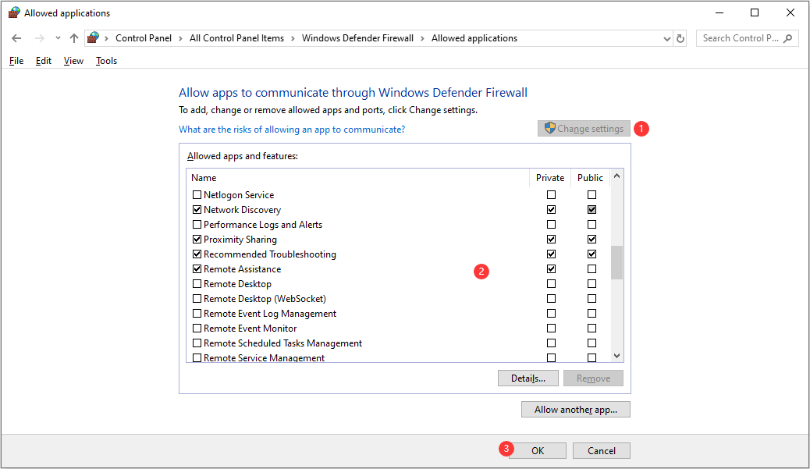Image resolution: width=810 pixels, height=469 pixels.
Task: Click the window title firewall icon
Action: [x=14, y=13]
